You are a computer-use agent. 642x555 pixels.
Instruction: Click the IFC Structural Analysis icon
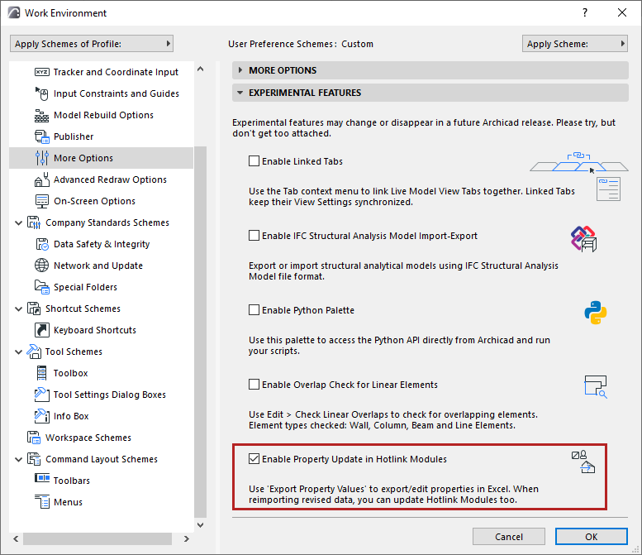(x=584, y=238)
